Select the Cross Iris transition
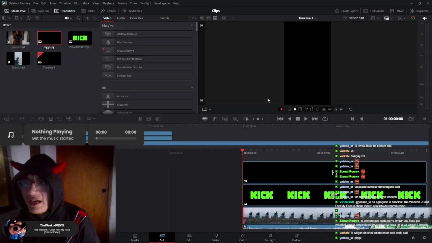The image size is (432, 243). (147, 105)
